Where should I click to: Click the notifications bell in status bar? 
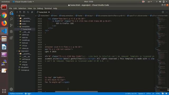point(167,93)
